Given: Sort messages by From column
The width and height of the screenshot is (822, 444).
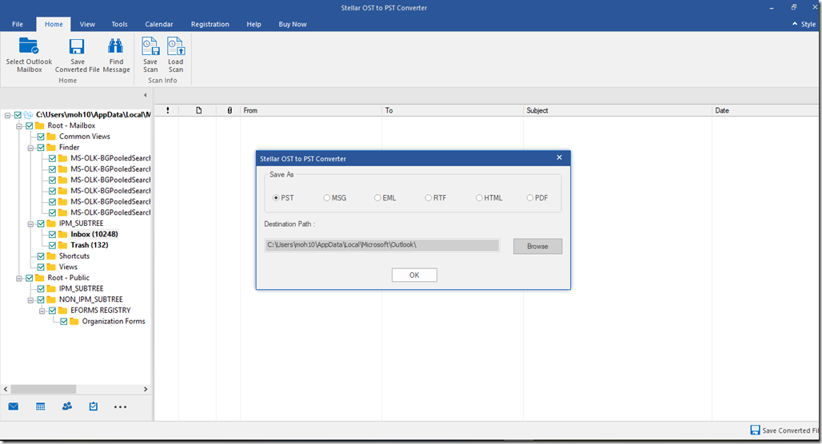Looking at the screenshot, I should pyautogui.click(x=311, y=110).
